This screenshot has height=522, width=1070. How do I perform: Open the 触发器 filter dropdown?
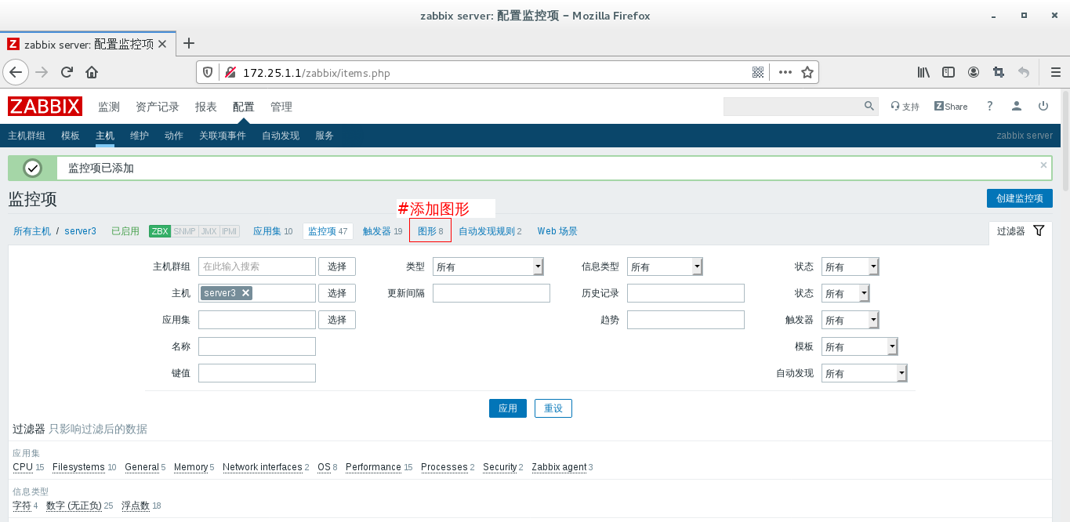click(x=850, y=320)
